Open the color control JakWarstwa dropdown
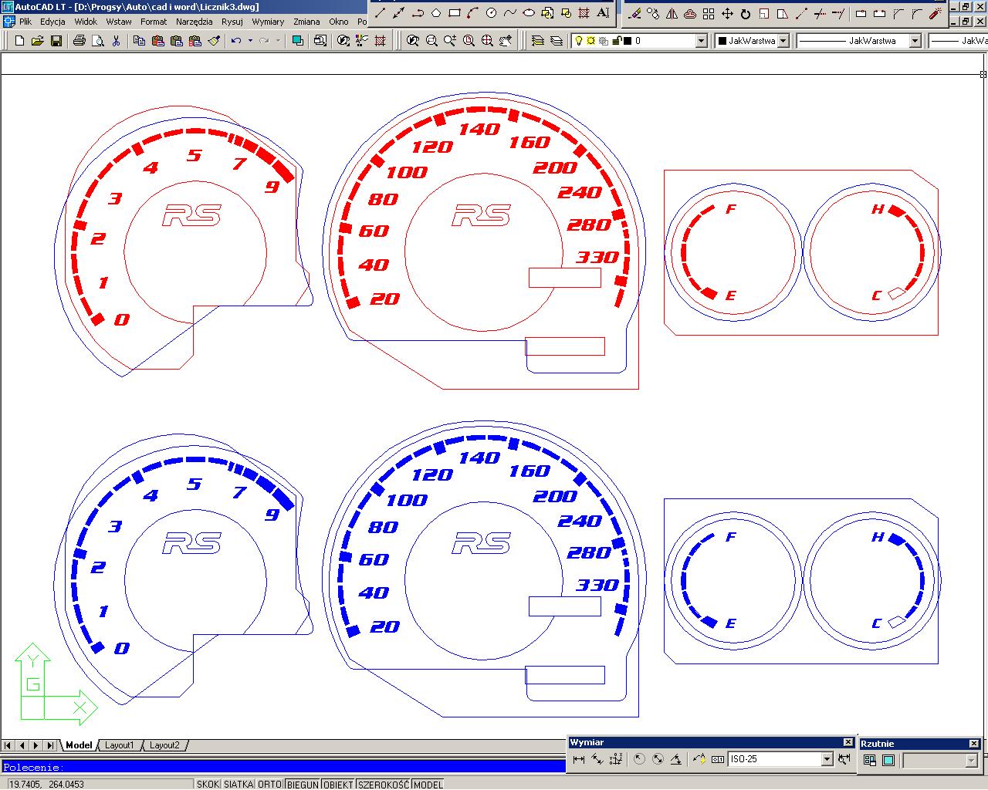Screen dimensions: 988x790 coord(783,41)
